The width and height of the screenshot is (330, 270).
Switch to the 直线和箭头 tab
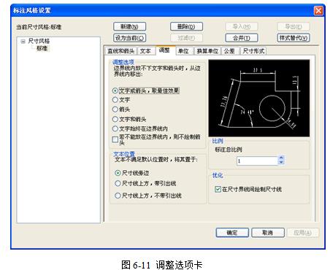[x=121, y=51]
